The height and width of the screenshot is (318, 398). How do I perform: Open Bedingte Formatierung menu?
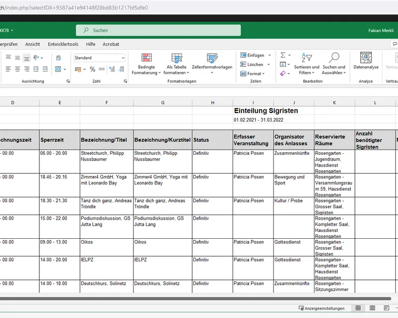point(146,64)
